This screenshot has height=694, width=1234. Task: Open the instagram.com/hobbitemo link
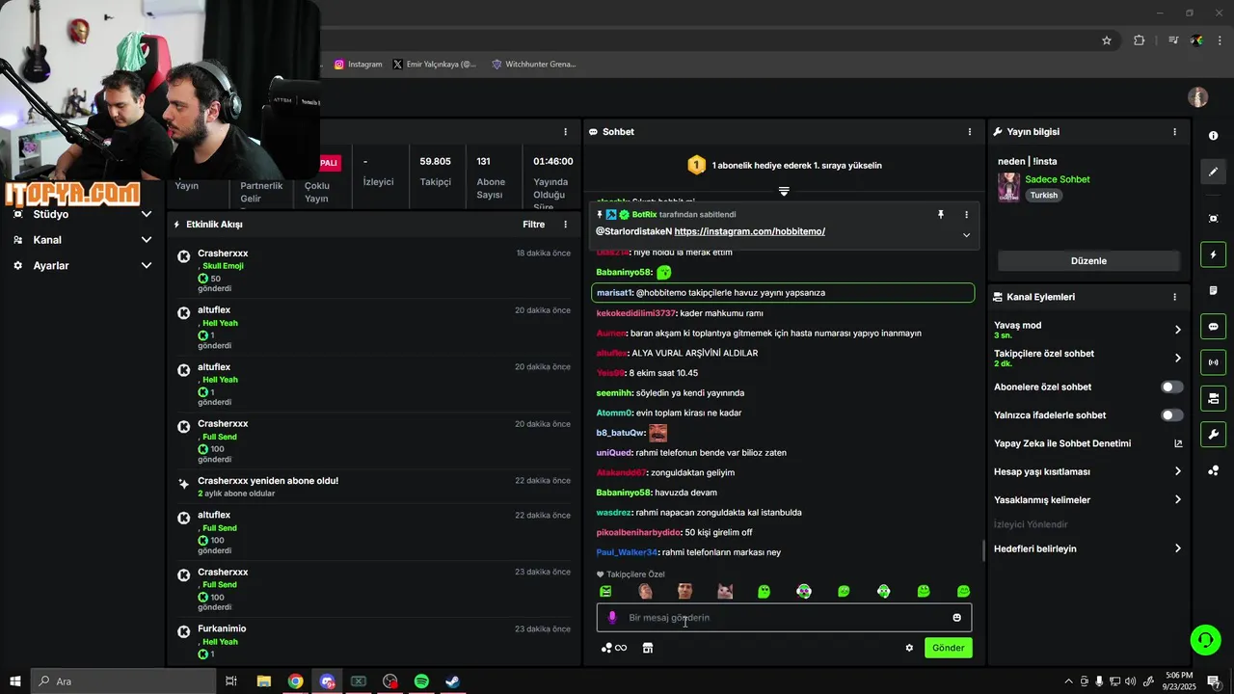(749, 231)
